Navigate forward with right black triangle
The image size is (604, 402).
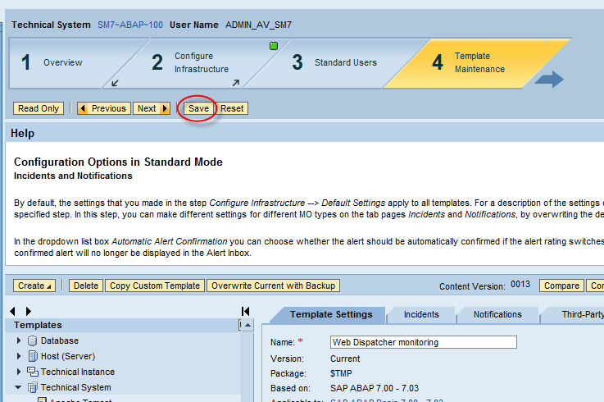tap(28, 311)
